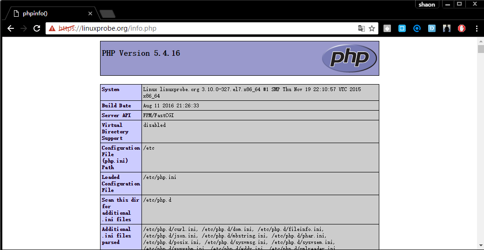484x250 pixels.
Task: Click the 'System' row label
Action: tap(110, 89)
